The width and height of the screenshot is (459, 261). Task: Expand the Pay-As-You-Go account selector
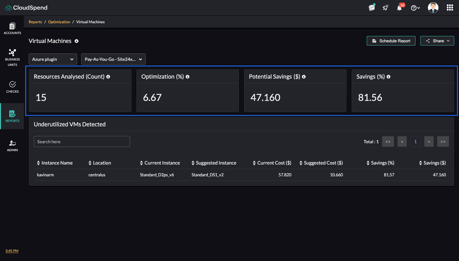pyautogui.click(x=113, y=59)
